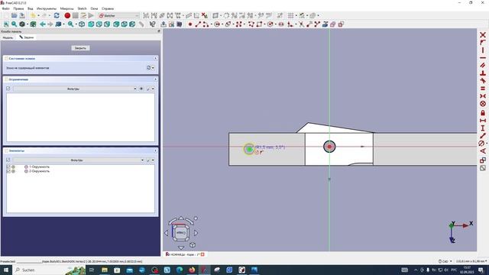489x275 pixels.
Task: Click the What's This help icon
Action: pyautogui.click(x=152, y=24)
